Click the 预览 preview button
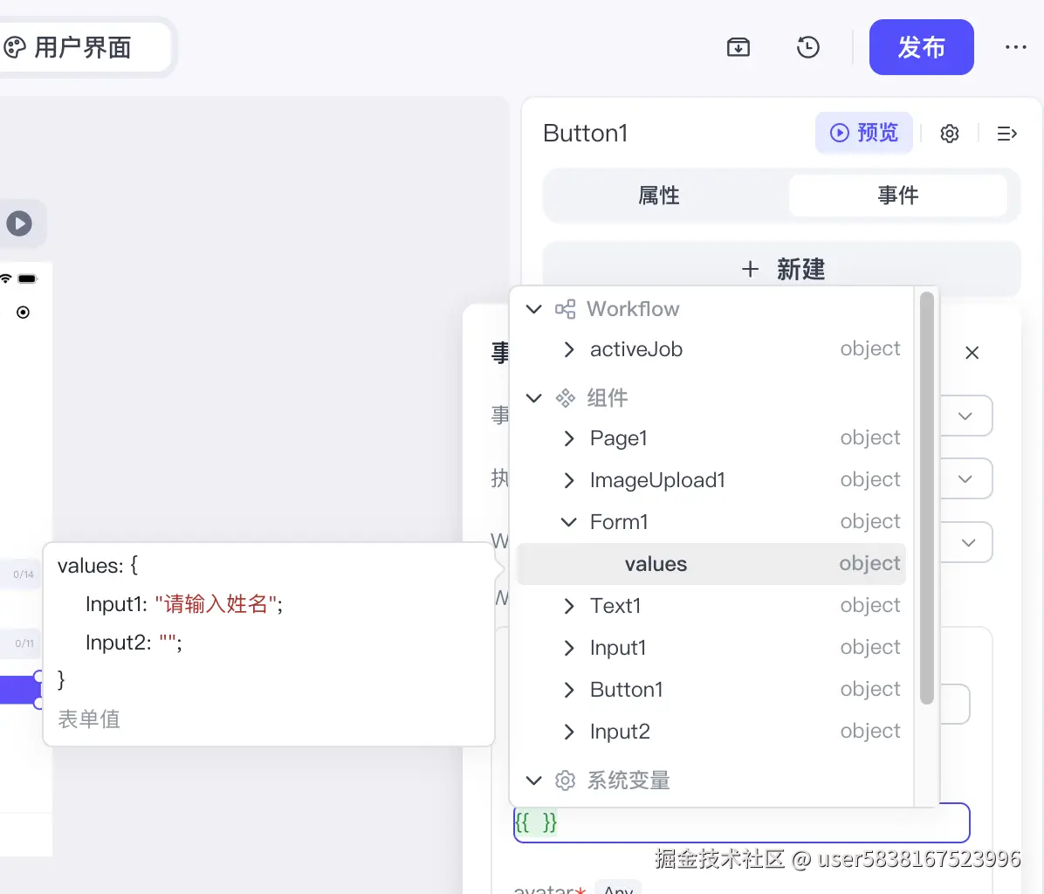This screenshot has width=1044, height=894. pyautogui.click(x=863, y=133)
